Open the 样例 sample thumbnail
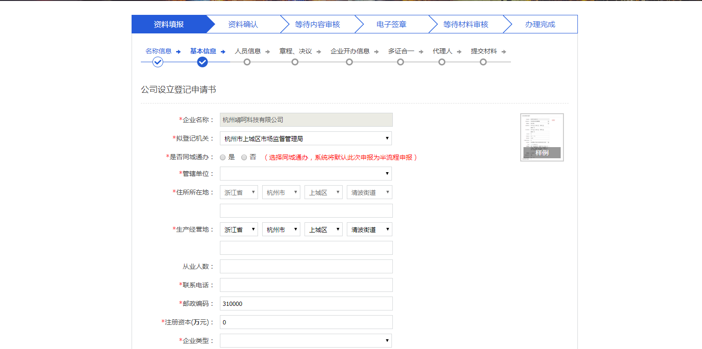 [542, 137]
